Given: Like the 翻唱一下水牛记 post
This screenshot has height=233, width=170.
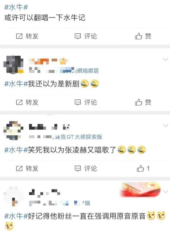Looking at the screenshot, I should pos(143,36).
